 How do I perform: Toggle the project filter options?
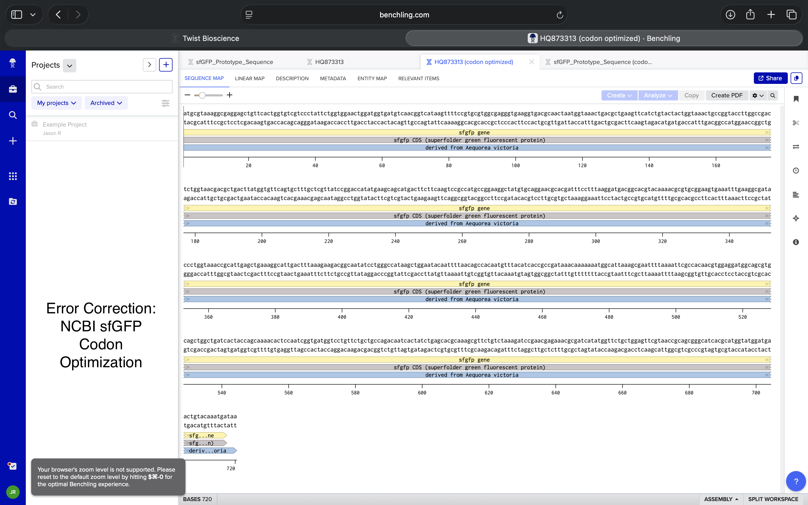coord(166,103)
